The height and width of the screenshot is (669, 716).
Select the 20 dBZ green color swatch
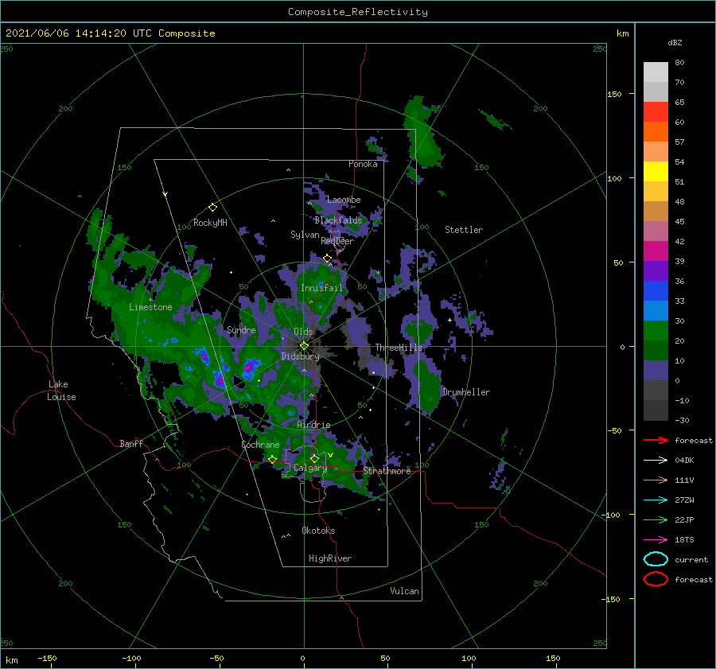pyautogui.click(x=656, y=331)
